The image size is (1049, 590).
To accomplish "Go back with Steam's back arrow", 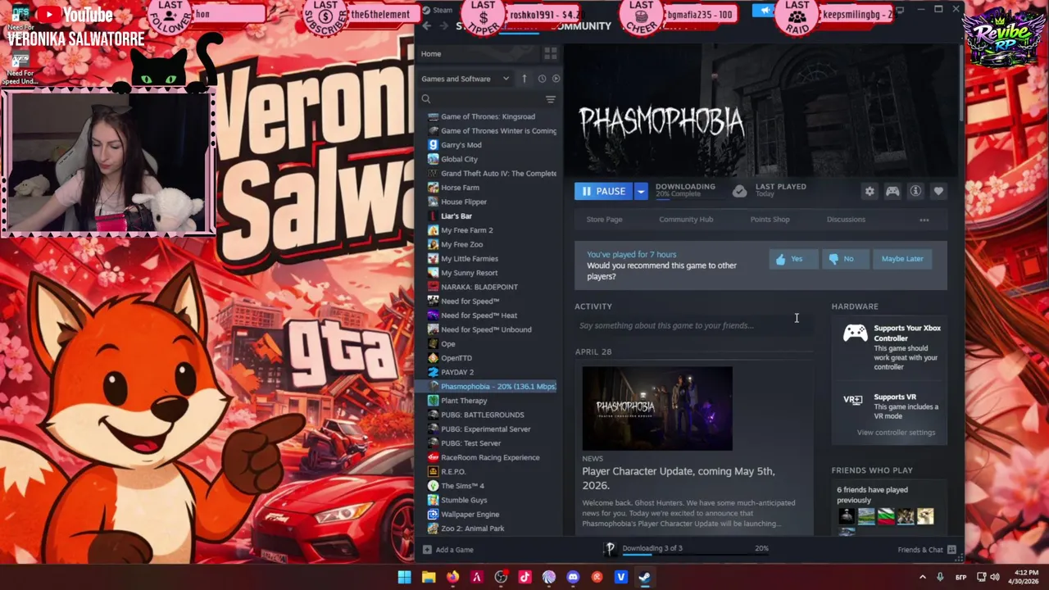I will coord(426,26).
